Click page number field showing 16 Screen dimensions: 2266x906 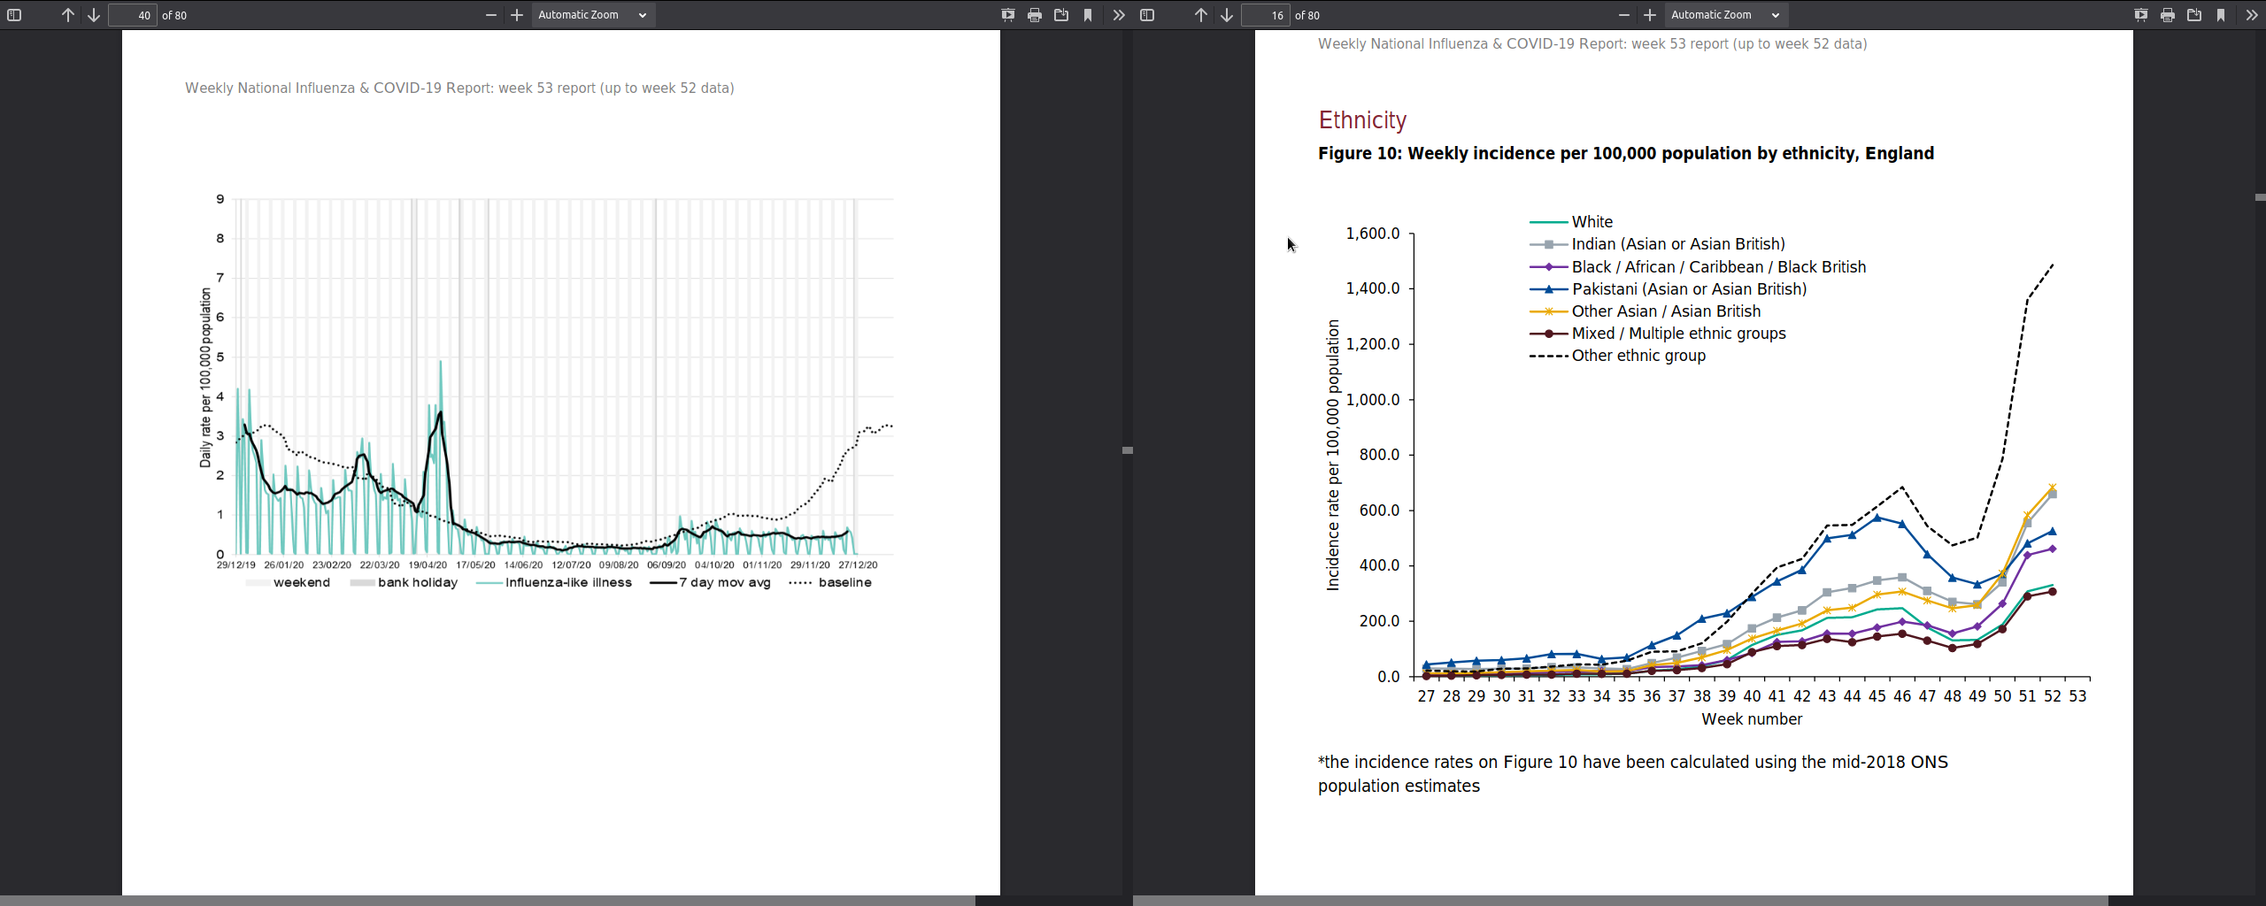[x=1266, y=15]
